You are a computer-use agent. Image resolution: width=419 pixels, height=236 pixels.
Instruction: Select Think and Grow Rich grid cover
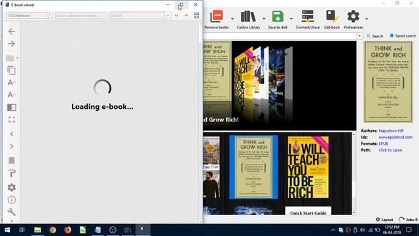[253, 167]
